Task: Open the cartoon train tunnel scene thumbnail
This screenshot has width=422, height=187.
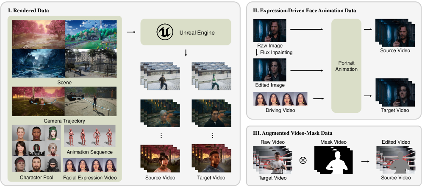Action: click(x=91, y=34)
